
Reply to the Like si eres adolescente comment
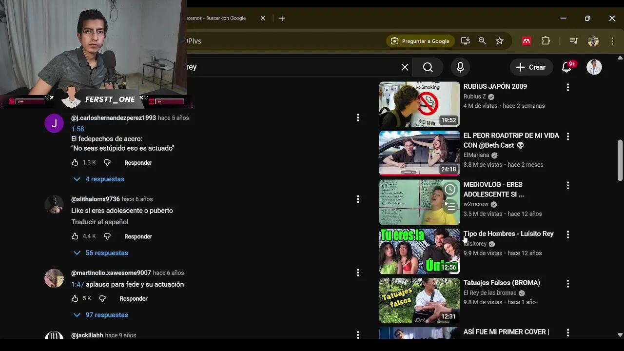[x=138, y=236]
